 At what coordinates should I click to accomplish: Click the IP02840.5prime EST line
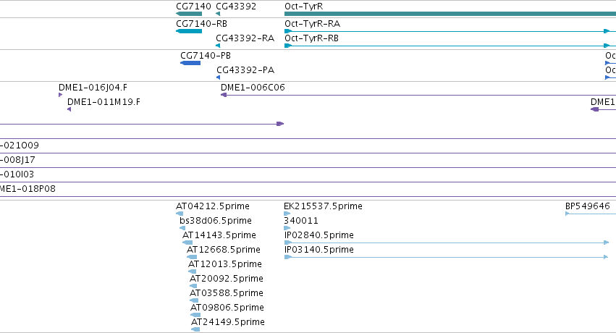pos(447,243)
